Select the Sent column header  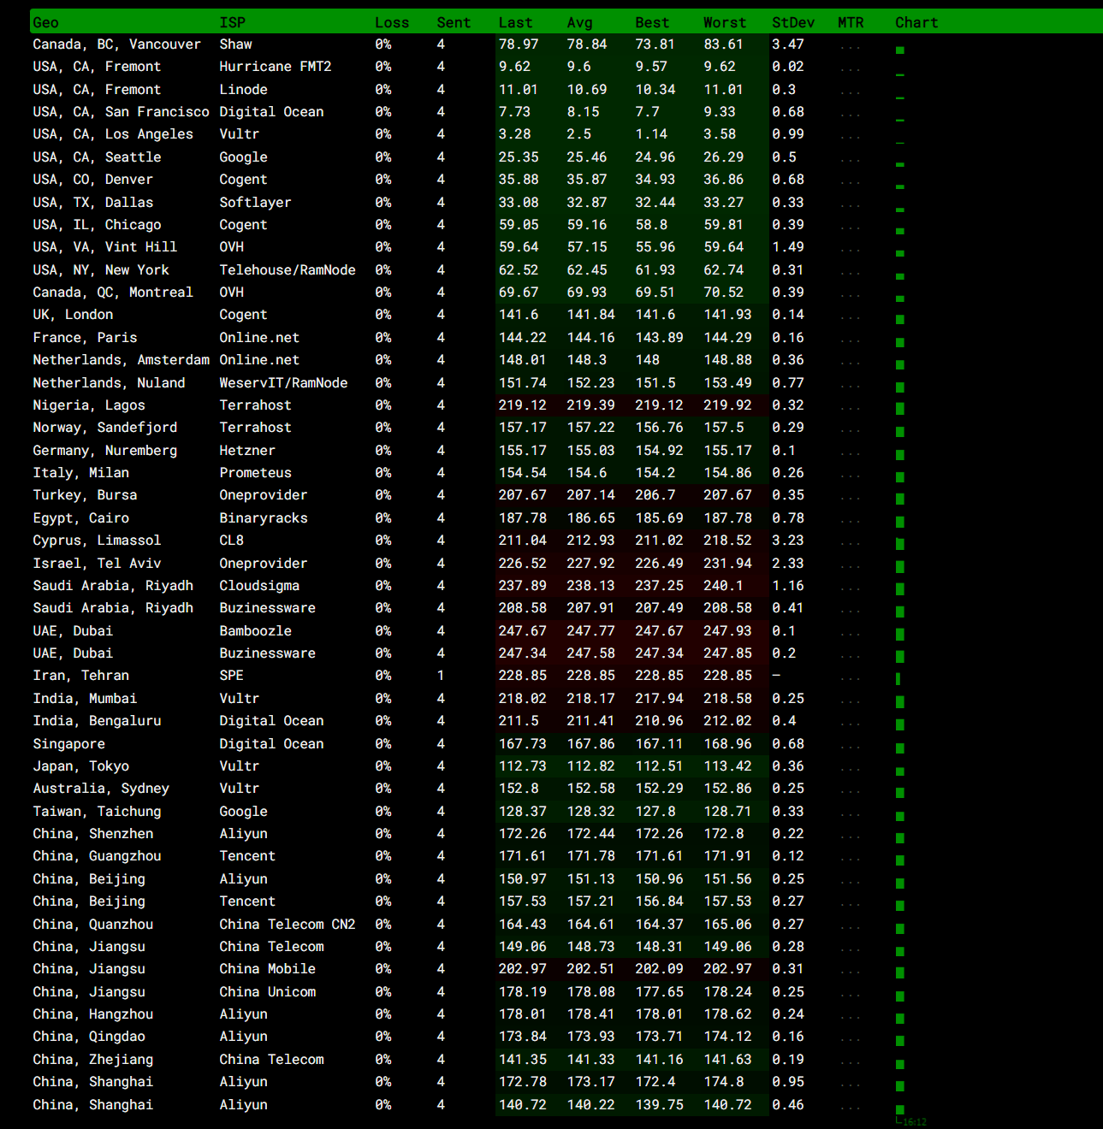click(454, 23)
